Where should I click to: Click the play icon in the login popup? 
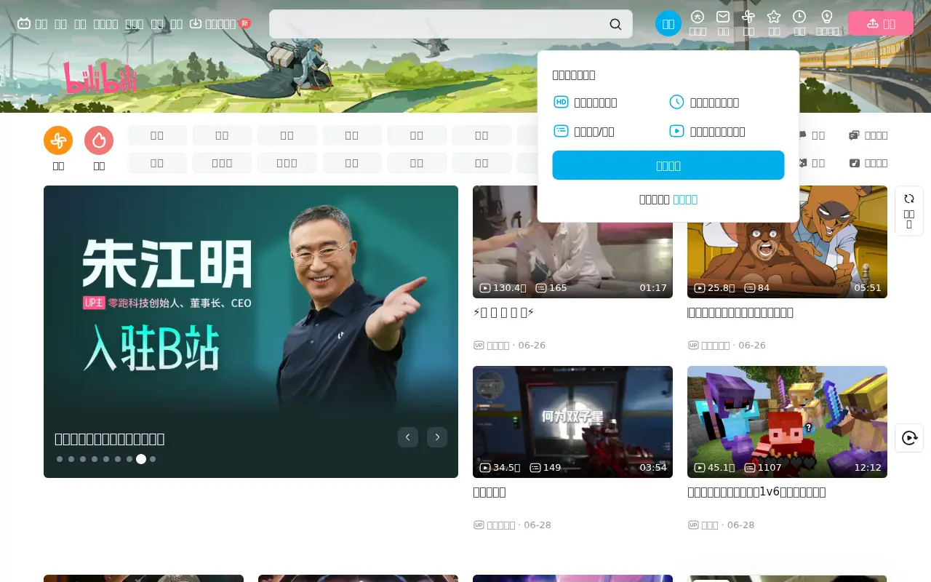click(x=676, y=131)
